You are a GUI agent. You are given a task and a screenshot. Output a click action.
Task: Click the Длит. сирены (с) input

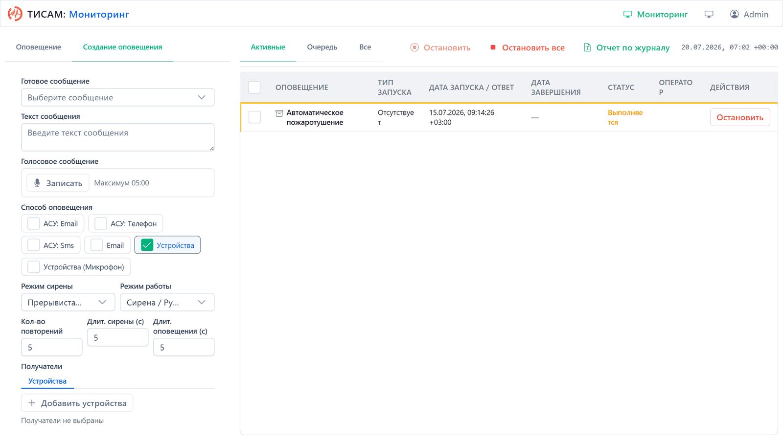[117, 337]
